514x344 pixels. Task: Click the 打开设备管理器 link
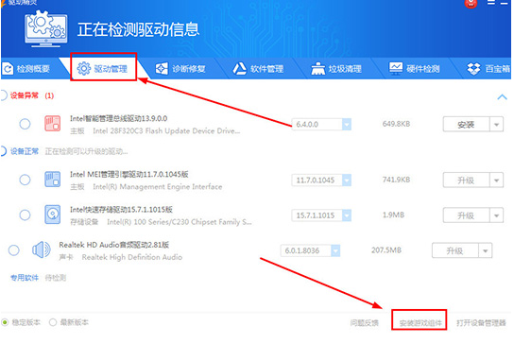[481, 323]
